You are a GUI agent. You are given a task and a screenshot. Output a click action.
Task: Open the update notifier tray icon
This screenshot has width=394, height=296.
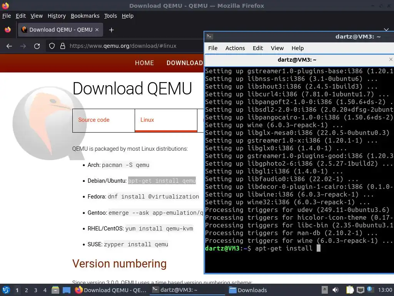point(370,289)
